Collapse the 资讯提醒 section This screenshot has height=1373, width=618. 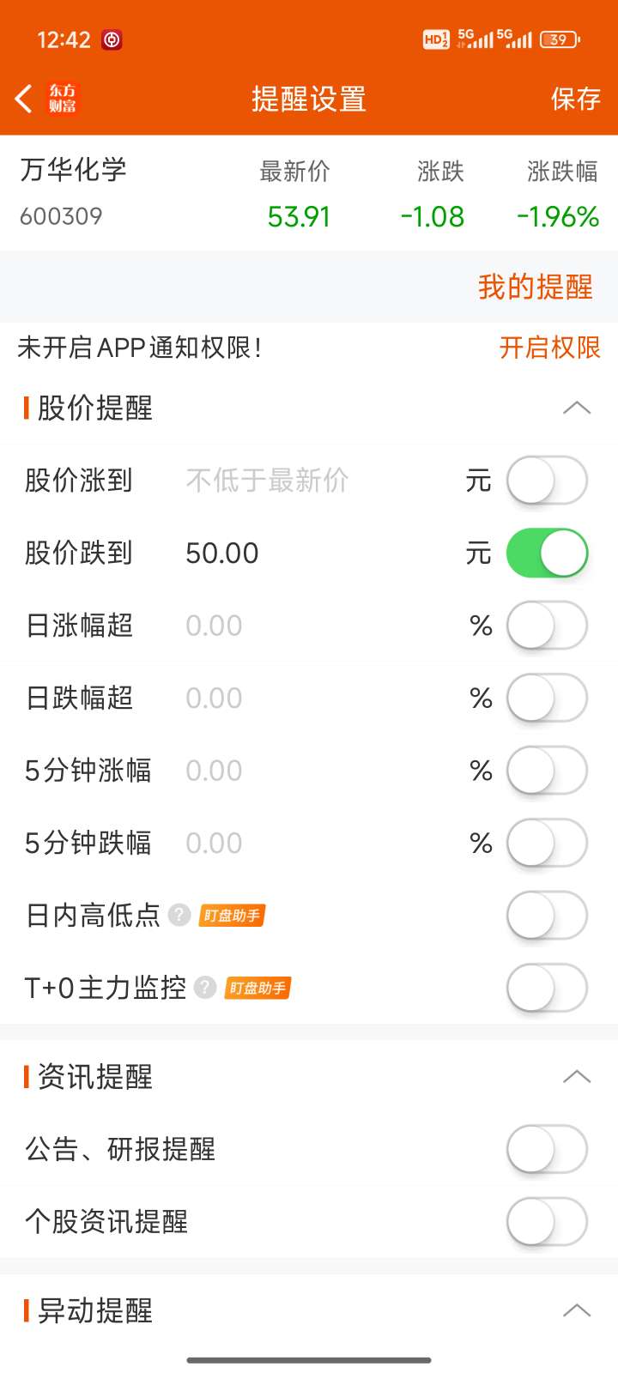pyautogui.click(x=577, y=1076)
